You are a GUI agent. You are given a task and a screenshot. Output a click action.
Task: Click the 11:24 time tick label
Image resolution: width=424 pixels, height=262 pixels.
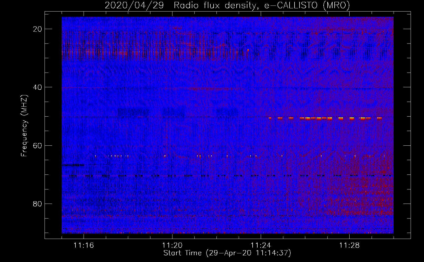click(x=261, y=245)
